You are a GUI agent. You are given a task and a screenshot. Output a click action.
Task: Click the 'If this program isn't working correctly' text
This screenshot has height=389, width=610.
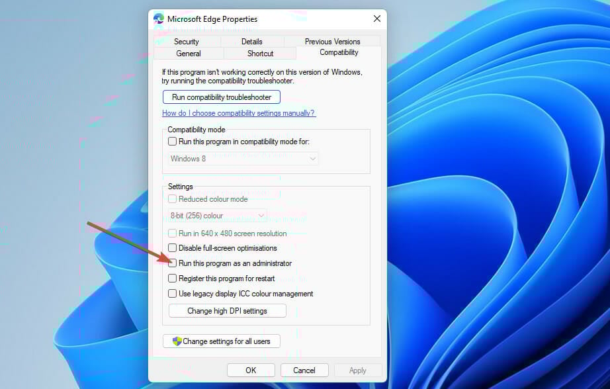tap(262, 76)
